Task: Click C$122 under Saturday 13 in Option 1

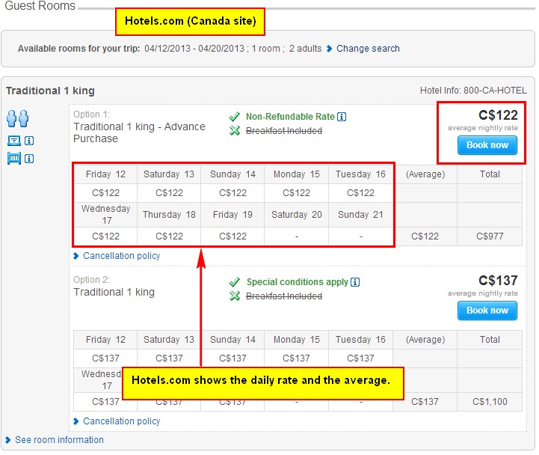Action: point(169,193)
